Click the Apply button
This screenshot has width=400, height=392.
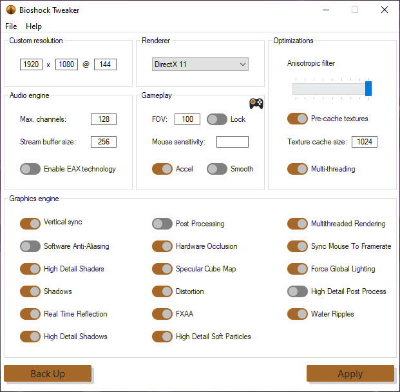[350, 373]
